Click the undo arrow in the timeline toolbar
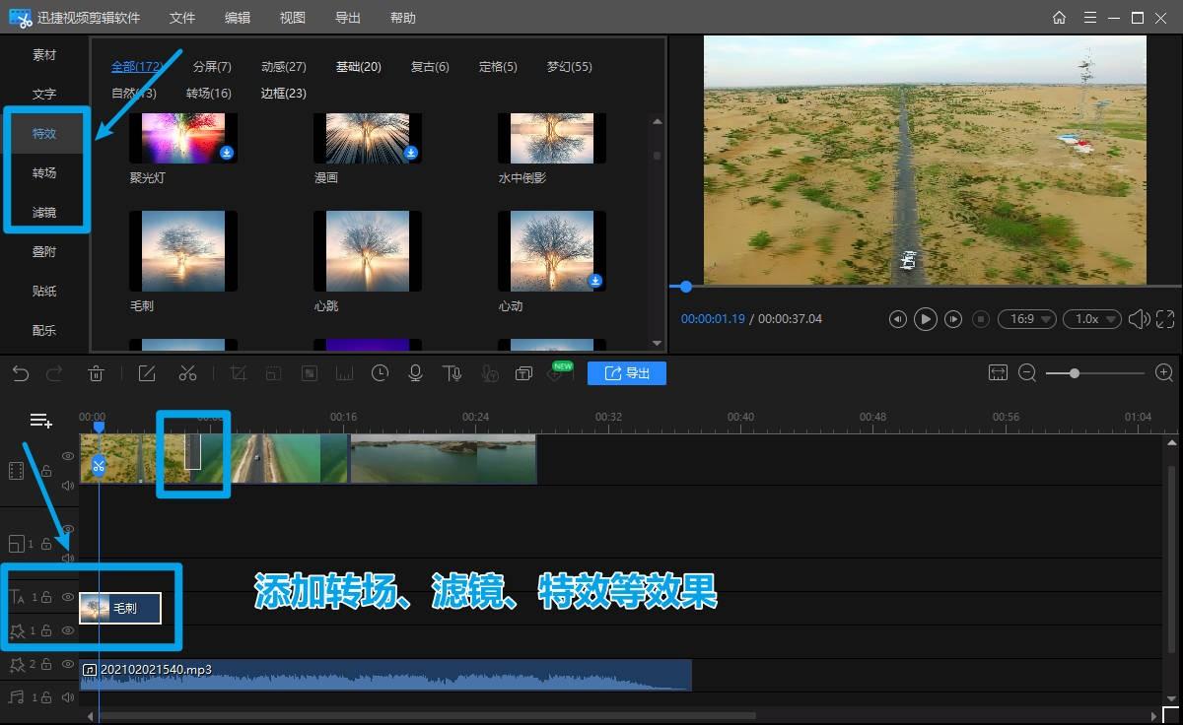 point(21,373)
